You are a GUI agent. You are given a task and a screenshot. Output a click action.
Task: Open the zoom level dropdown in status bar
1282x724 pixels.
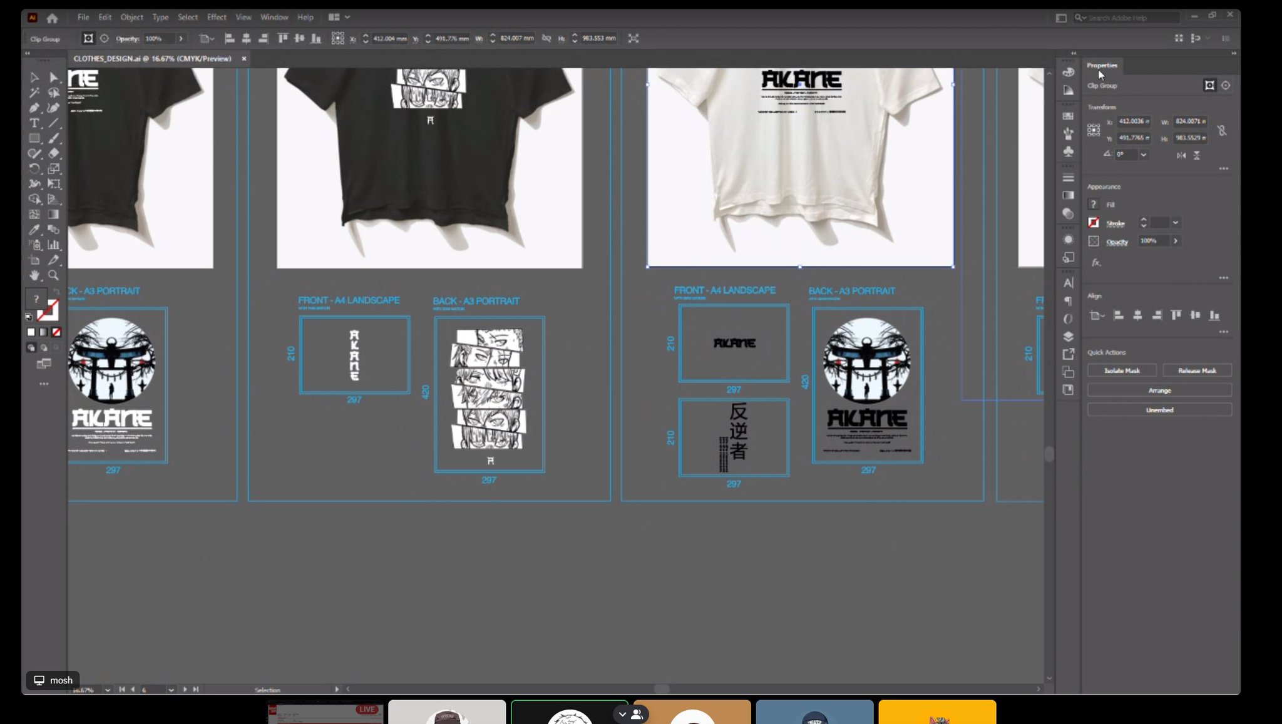108,690
